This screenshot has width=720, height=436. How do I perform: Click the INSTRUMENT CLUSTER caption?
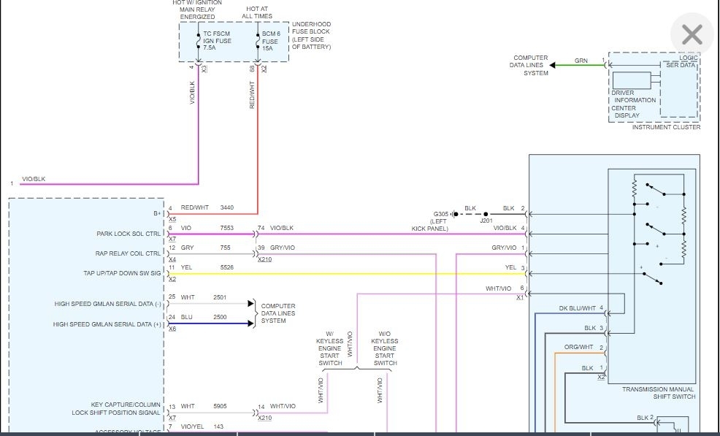[x=666, y=127]
